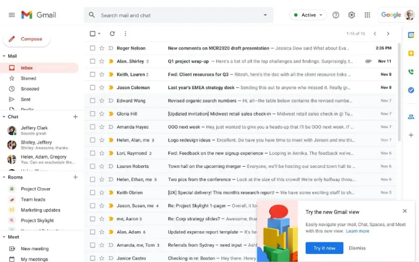Collapse the Chat section
Screen dimensions: 419x262
(4, 117)
